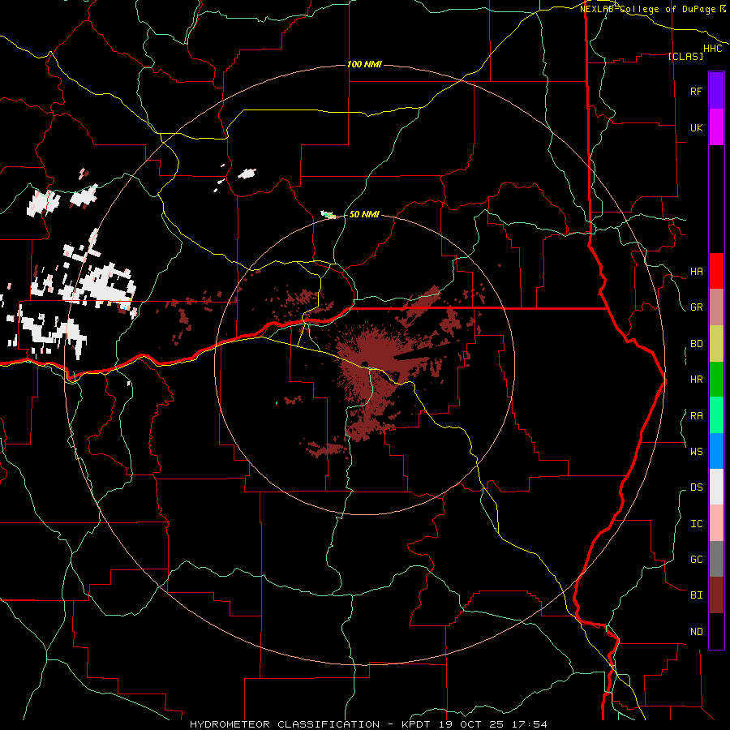Screen dimensions: 730x730
Task: Click the ND black legend swatch
Action: pos(716,631)
